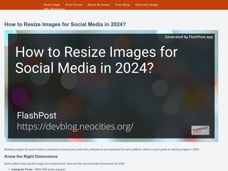228x171 pixels.
Task: Open the Home Page nav link
Action: tap(52, 5)
